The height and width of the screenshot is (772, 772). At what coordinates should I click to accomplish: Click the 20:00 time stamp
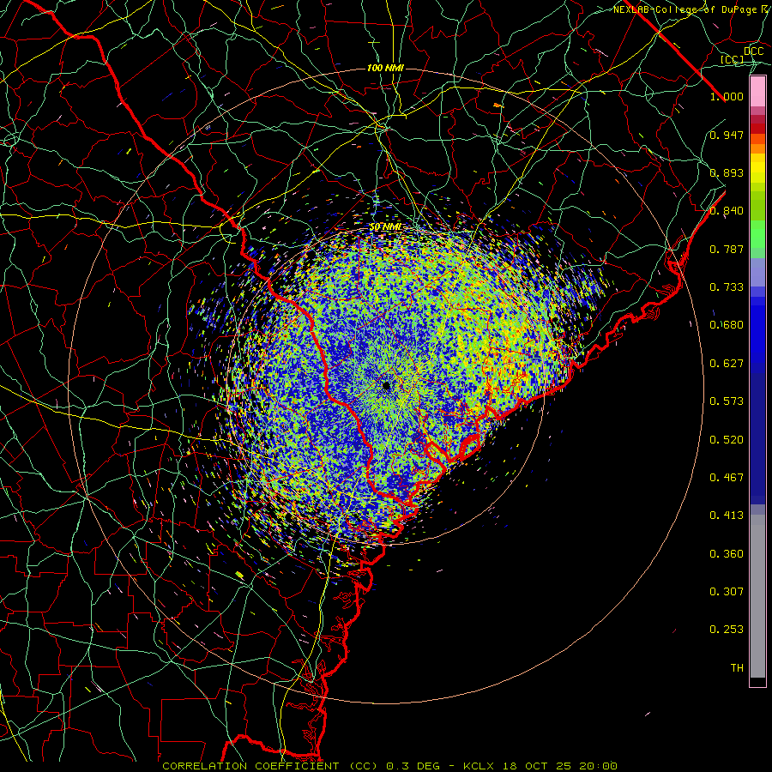click(597, 766)
